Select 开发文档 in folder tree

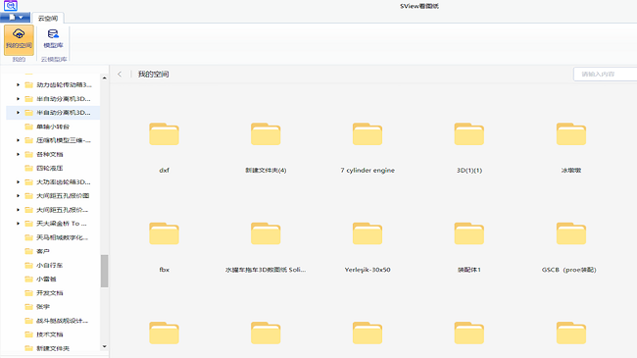pos(50,292)
